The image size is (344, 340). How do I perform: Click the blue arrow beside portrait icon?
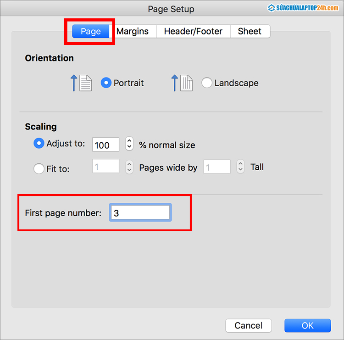[74, 83]
